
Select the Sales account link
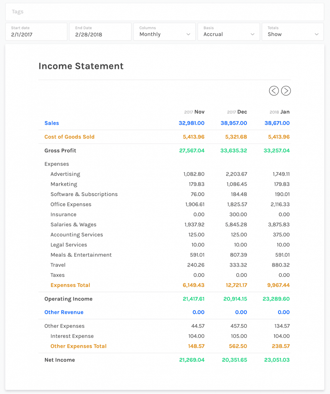click(x=52, y=123)
